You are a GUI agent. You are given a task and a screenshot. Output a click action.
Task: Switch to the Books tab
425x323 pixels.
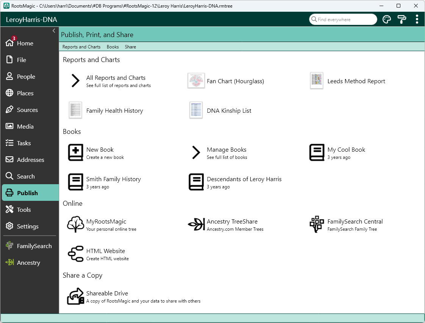pyautogui.click(x=113, y=47)
